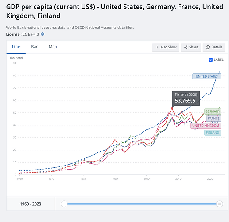Click the Share button label
Image resolution: width=229 pixels, height=222 pixels.
[x=194, y=47]
